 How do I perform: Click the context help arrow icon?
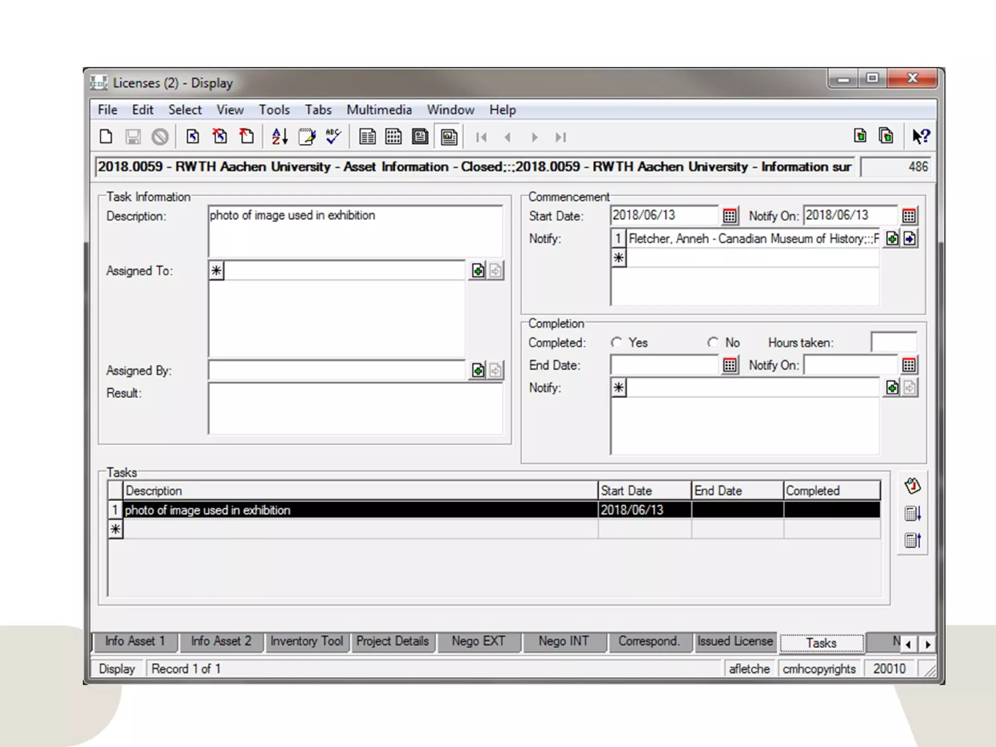click(x=921, y=137)
